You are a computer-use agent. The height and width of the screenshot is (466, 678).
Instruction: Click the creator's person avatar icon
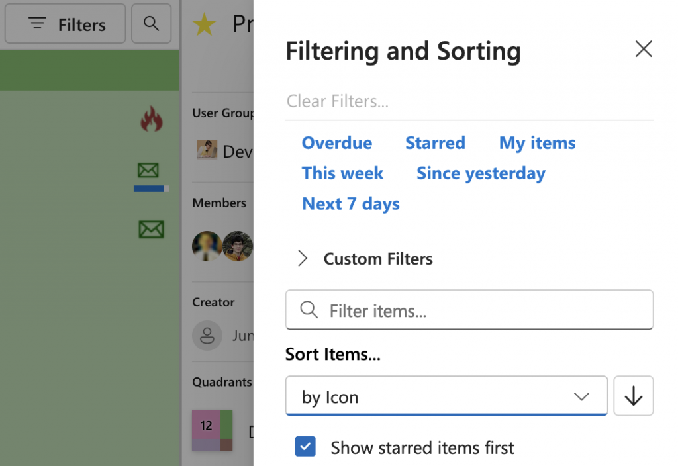point(207,335)
